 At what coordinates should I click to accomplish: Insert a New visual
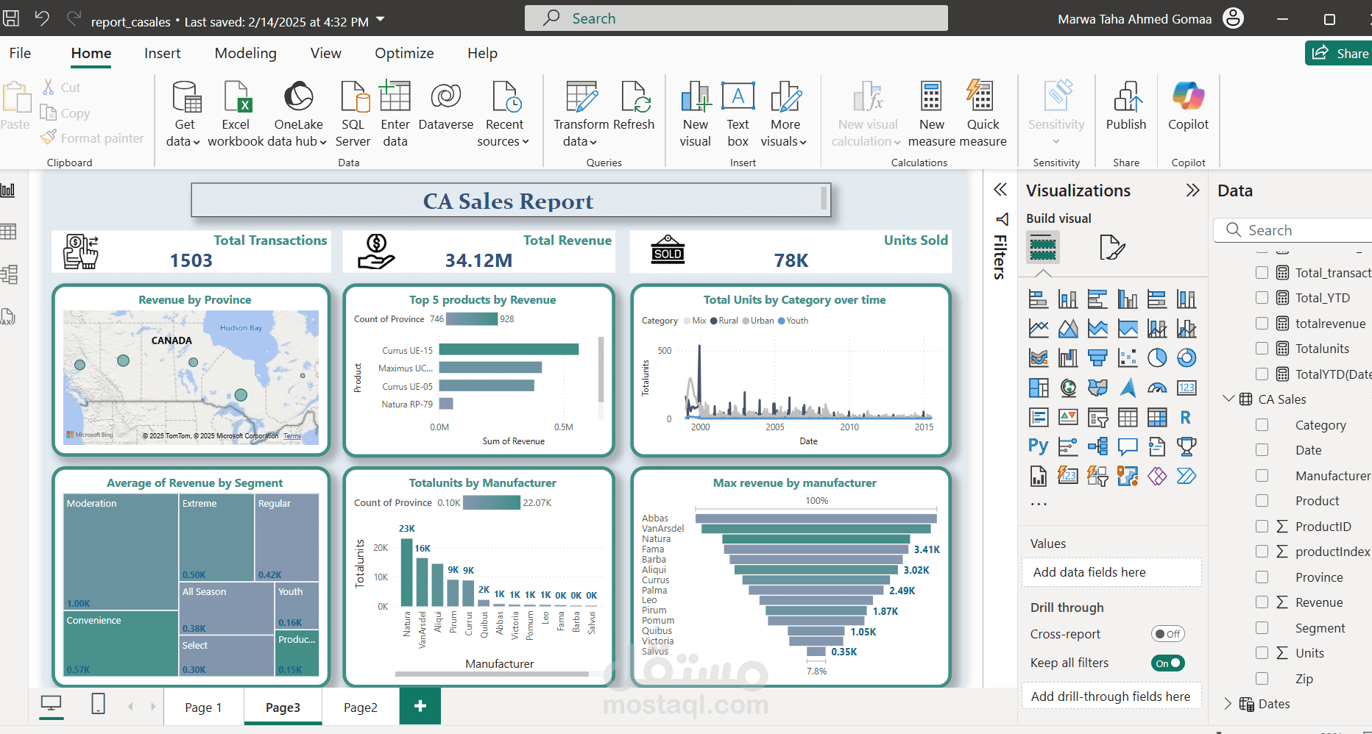tap(696, 114)
